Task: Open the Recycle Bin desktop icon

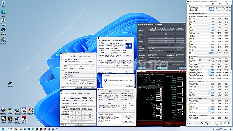Action: [x=3, y=3]
